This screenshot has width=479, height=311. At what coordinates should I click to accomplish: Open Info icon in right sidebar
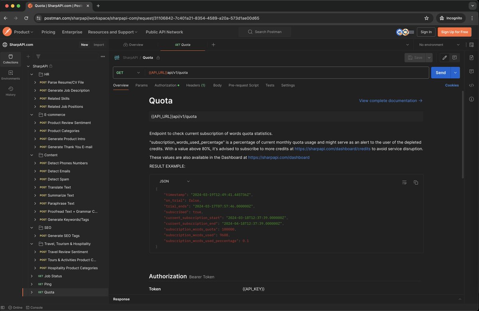tap(471, 99)
